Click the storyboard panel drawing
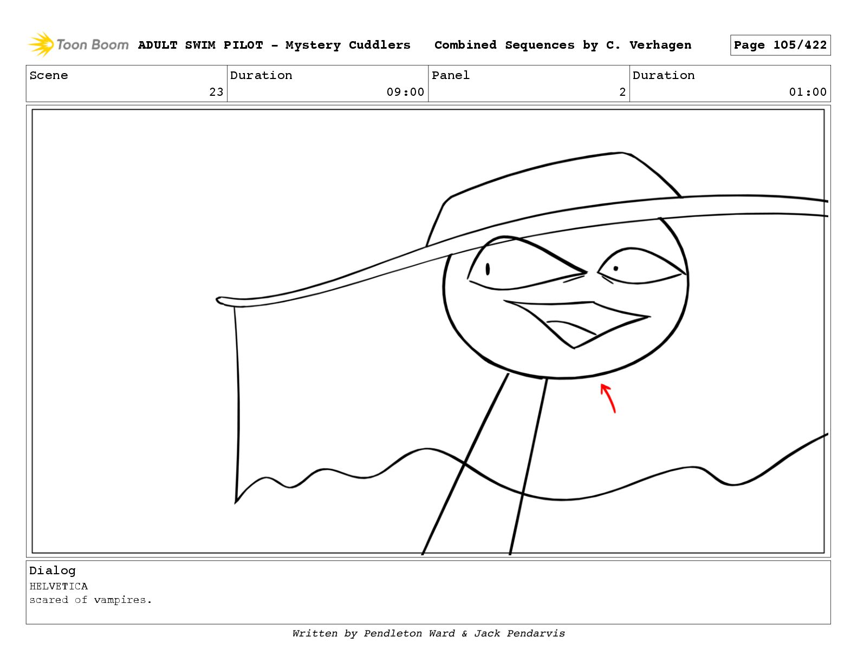Screen dimensions: 857x663 pos(428,331)
